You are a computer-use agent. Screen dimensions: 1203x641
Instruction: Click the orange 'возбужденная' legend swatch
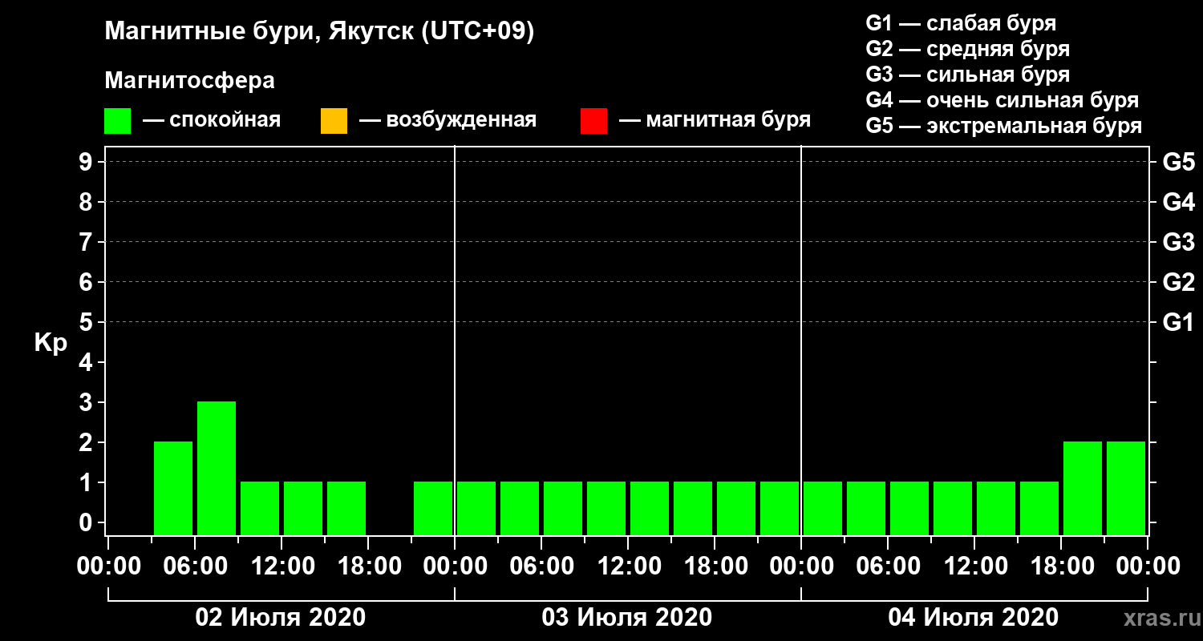point(334,121)
